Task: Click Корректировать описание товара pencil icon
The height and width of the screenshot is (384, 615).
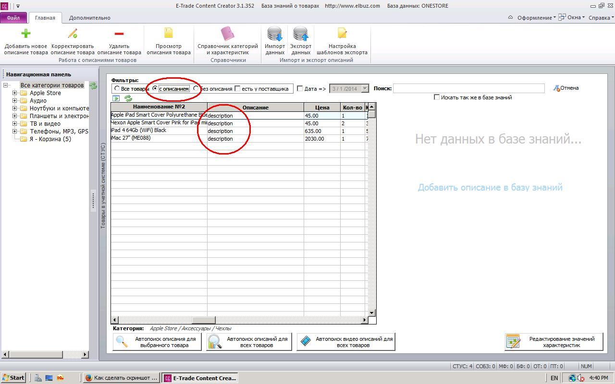Action: (x=73, y=33)
